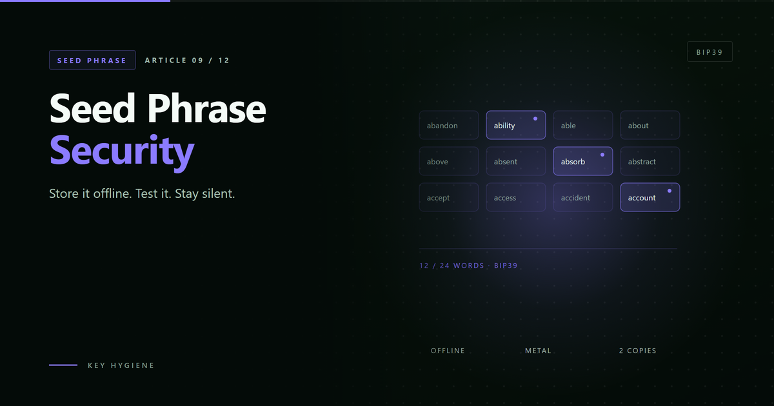
Task: Click the BIP39 tag in corner
Action: click(x=709, y=52)
